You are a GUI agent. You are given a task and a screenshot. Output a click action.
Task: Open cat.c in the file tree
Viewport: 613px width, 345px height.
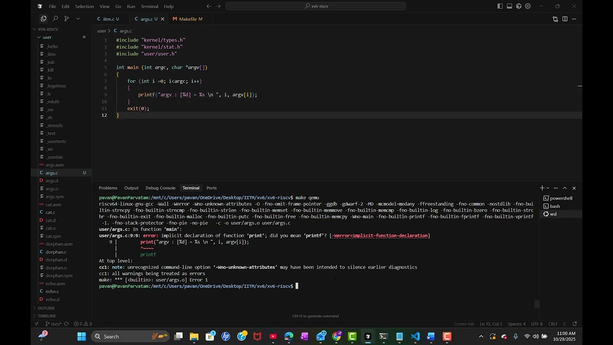[x=50, y=212]
